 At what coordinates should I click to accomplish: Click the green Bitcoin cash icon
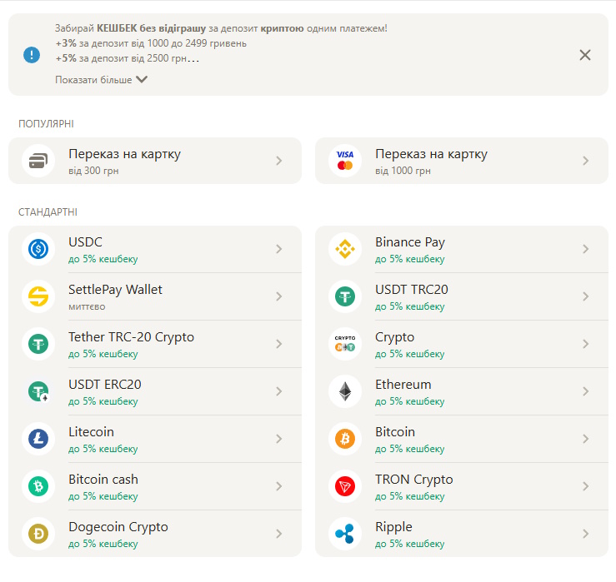38,486
